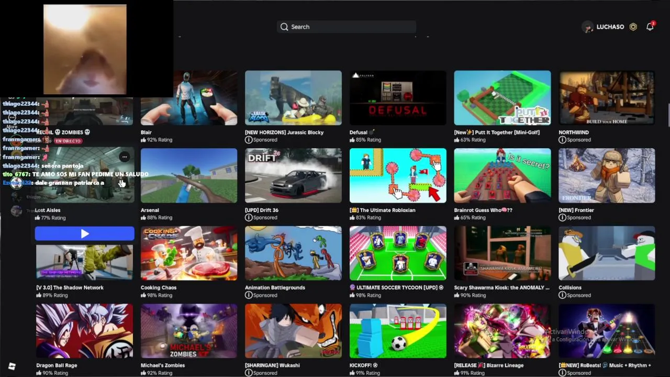Open the Cooking Chaos thumbnail
The height and width of the screenshot is (377, 670).
189,253
